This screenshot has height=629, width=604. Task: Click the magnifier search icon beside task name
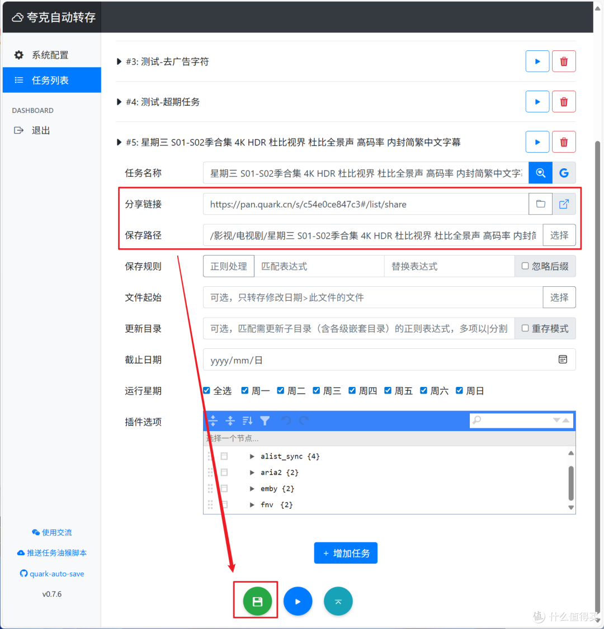pyautogui.click(x=540, y=173)
